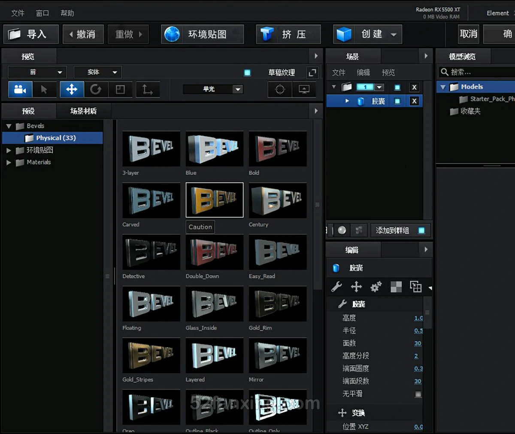Click the 面数 value 30
Image resolution: width=515 pixels, height=434 pixels.
coord(418,343)
